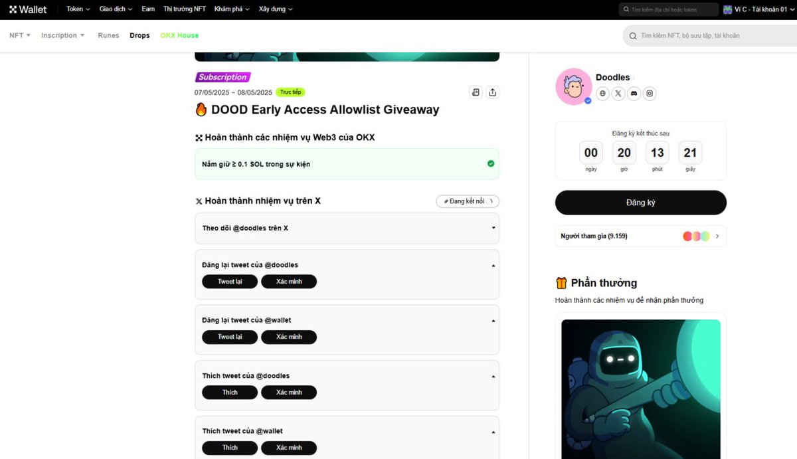
Task: Open the Doodles website globe icon
Action: click(602, 94)
